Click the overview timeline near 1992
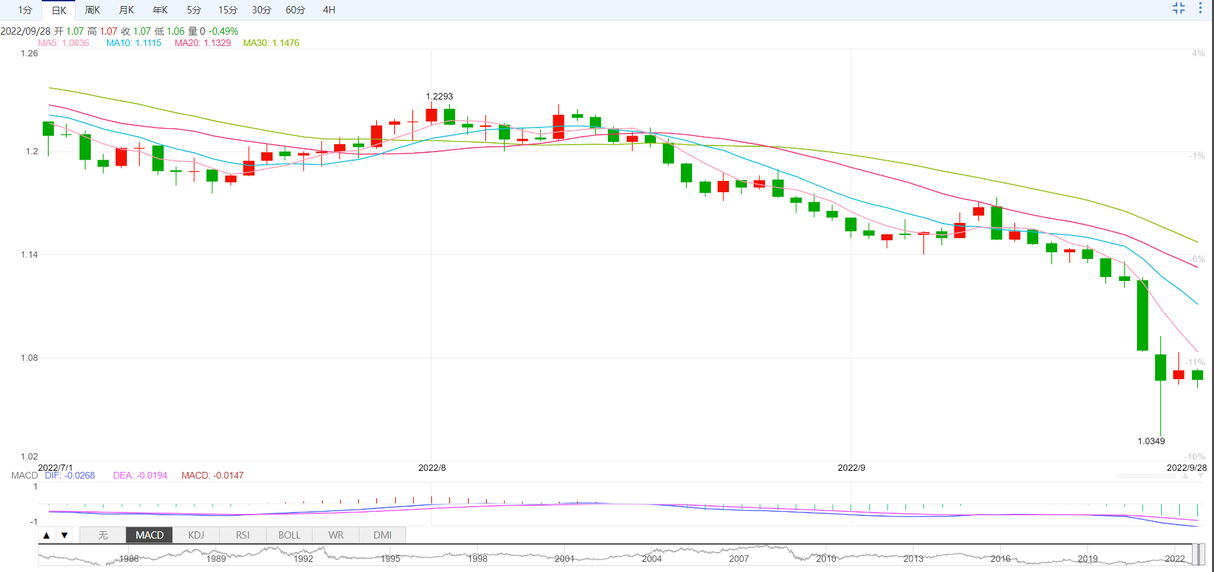The height and width of the screenshot is (572, 1214). coord(303,559)
